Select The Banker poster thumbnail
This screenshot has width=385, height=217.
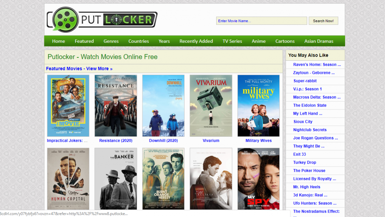[115, 179]
